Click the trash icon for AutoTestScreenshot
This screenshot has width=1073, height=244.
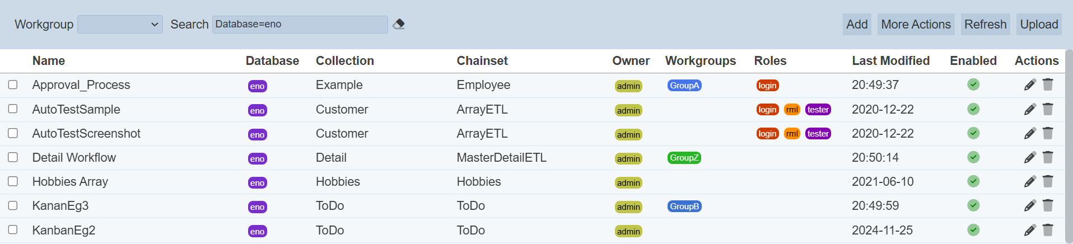tap(1048, 133)
